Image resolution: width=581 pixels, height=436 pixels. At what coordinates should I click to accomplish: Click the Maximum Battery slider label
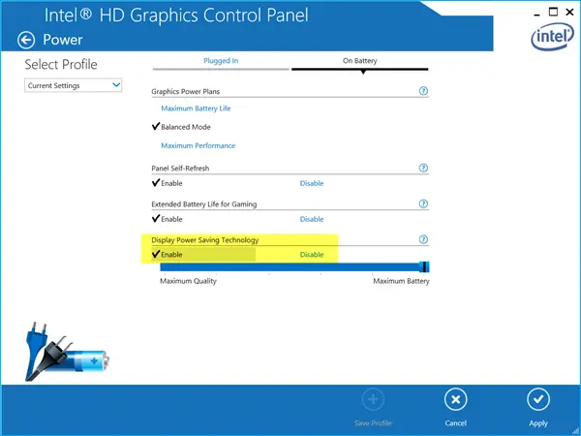point(401,281)
